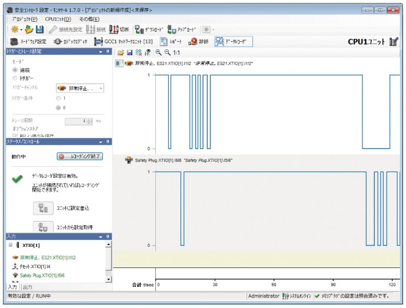
Task: Switch to the 出力 output tab
Action: click(x=27, y=287)
